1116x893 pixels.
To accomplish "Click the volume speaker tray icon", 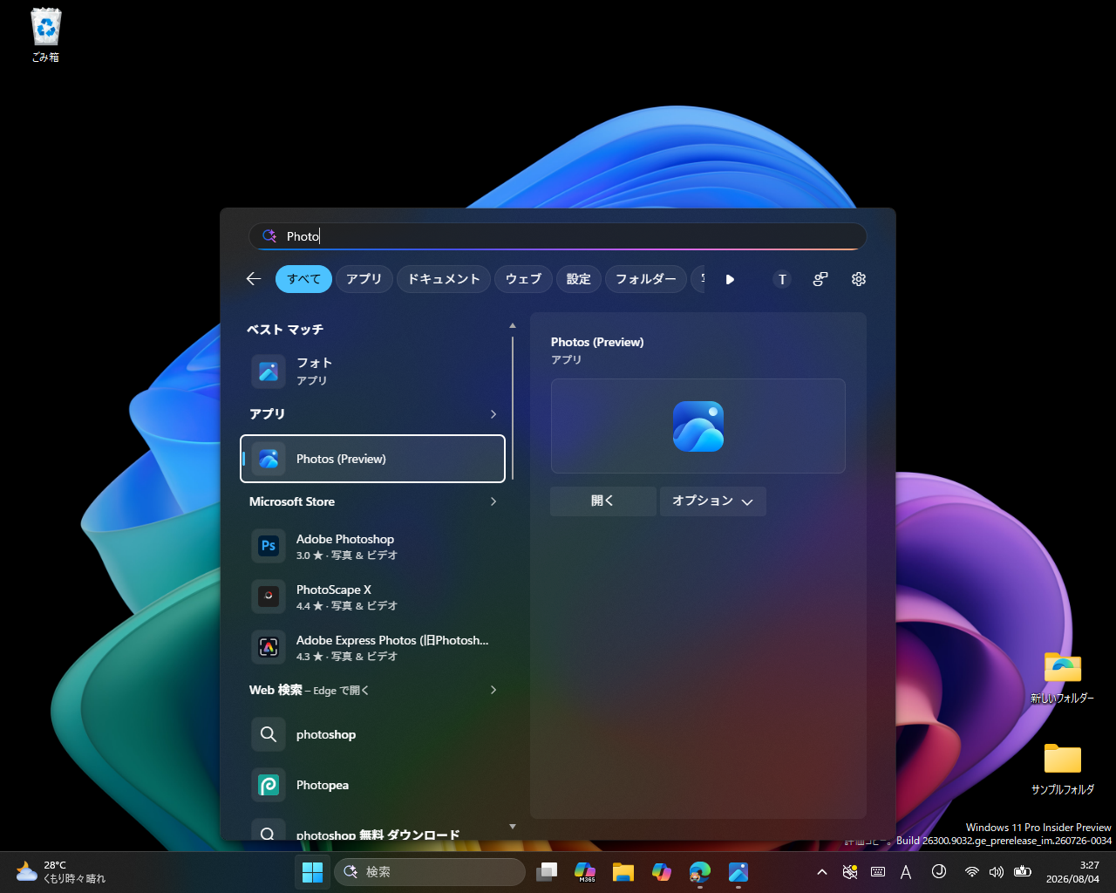I will (997, 872).
